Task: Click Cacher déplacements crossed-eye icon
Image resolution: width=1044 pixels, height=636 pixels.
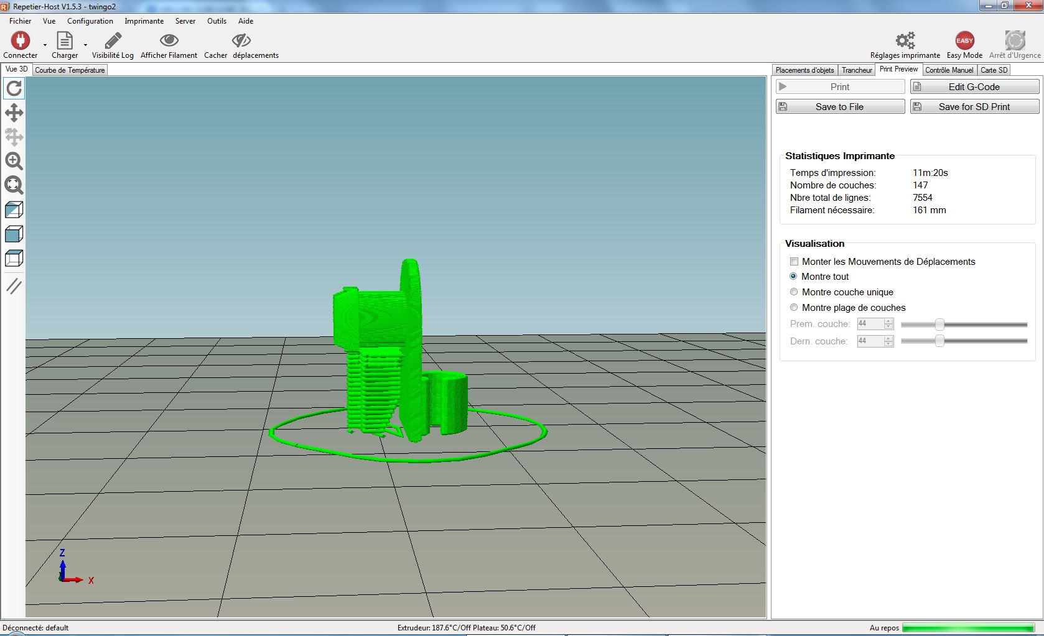Action: (241, 40)
